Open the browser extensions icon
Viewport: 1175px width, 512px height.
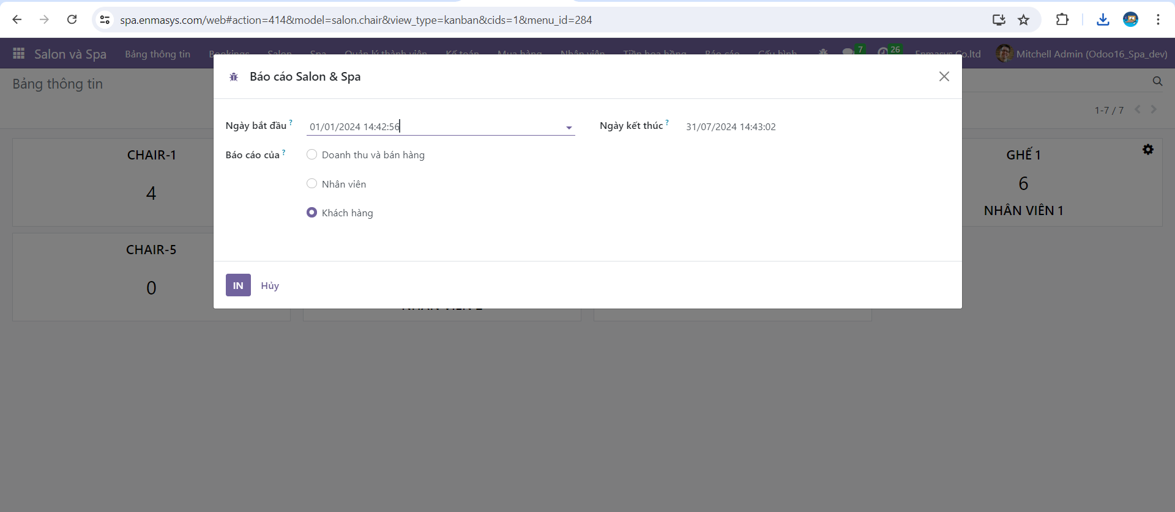click(x=1062, y=20)
